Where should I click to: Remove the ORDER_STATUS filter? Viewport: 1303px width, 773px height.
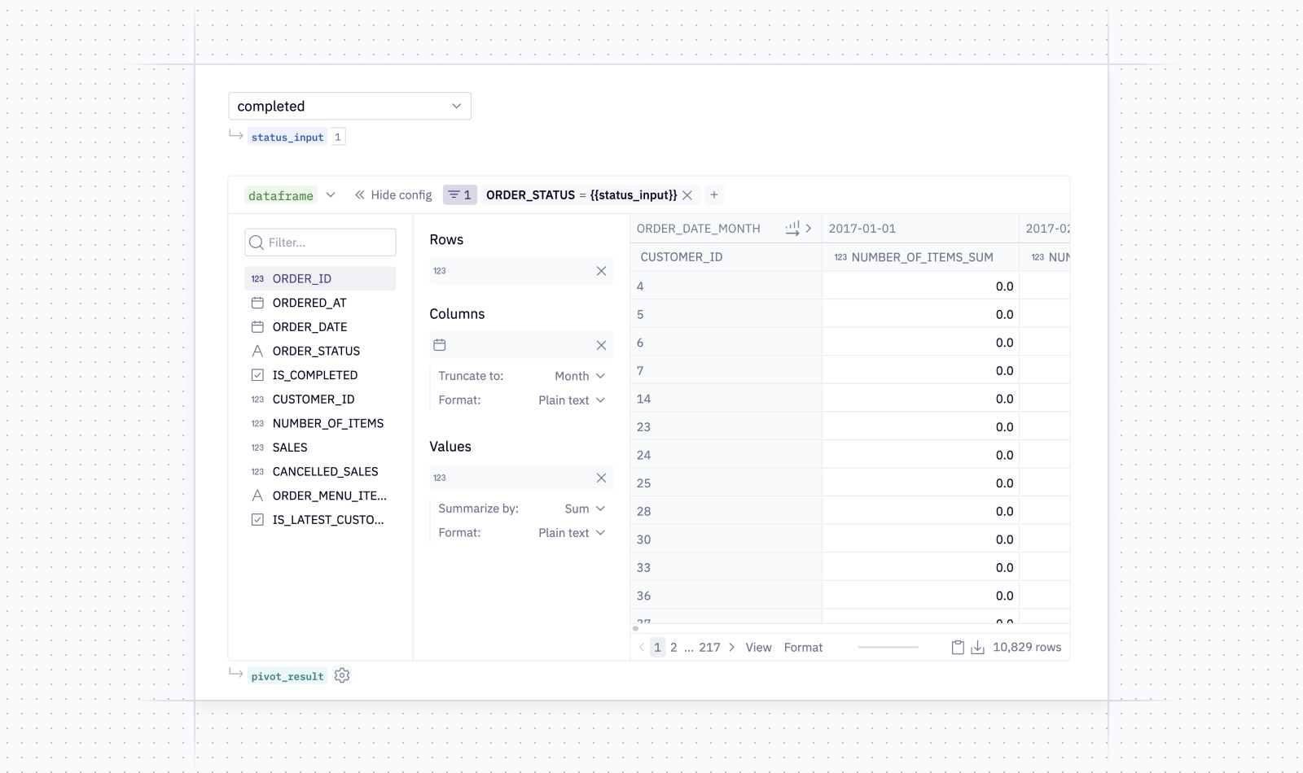687,195
